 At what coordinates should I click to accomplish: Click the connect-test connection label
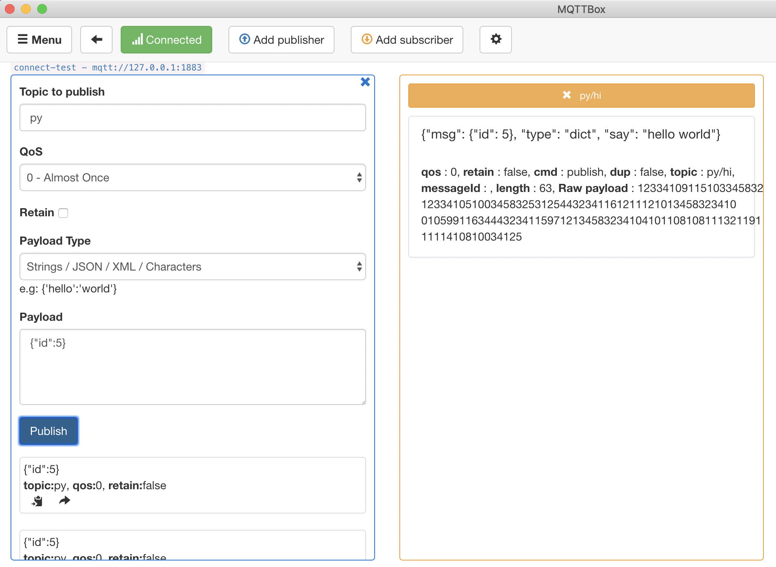coord(108,68)
